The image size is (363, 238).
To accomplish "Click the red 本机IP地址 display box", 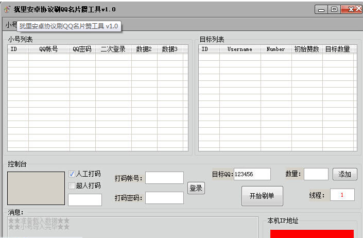I will pos(312,233).
